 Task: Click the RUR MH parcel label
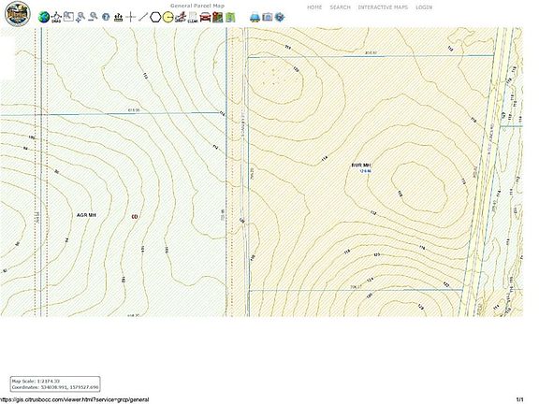tap(361, 166)
